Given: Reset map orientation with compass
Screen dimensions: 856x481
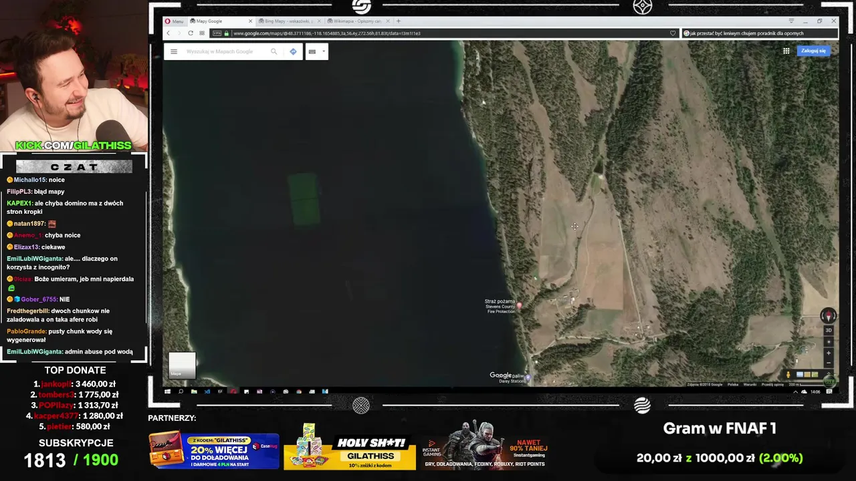Looking at the screenshot, I should (x=828, y=316).
